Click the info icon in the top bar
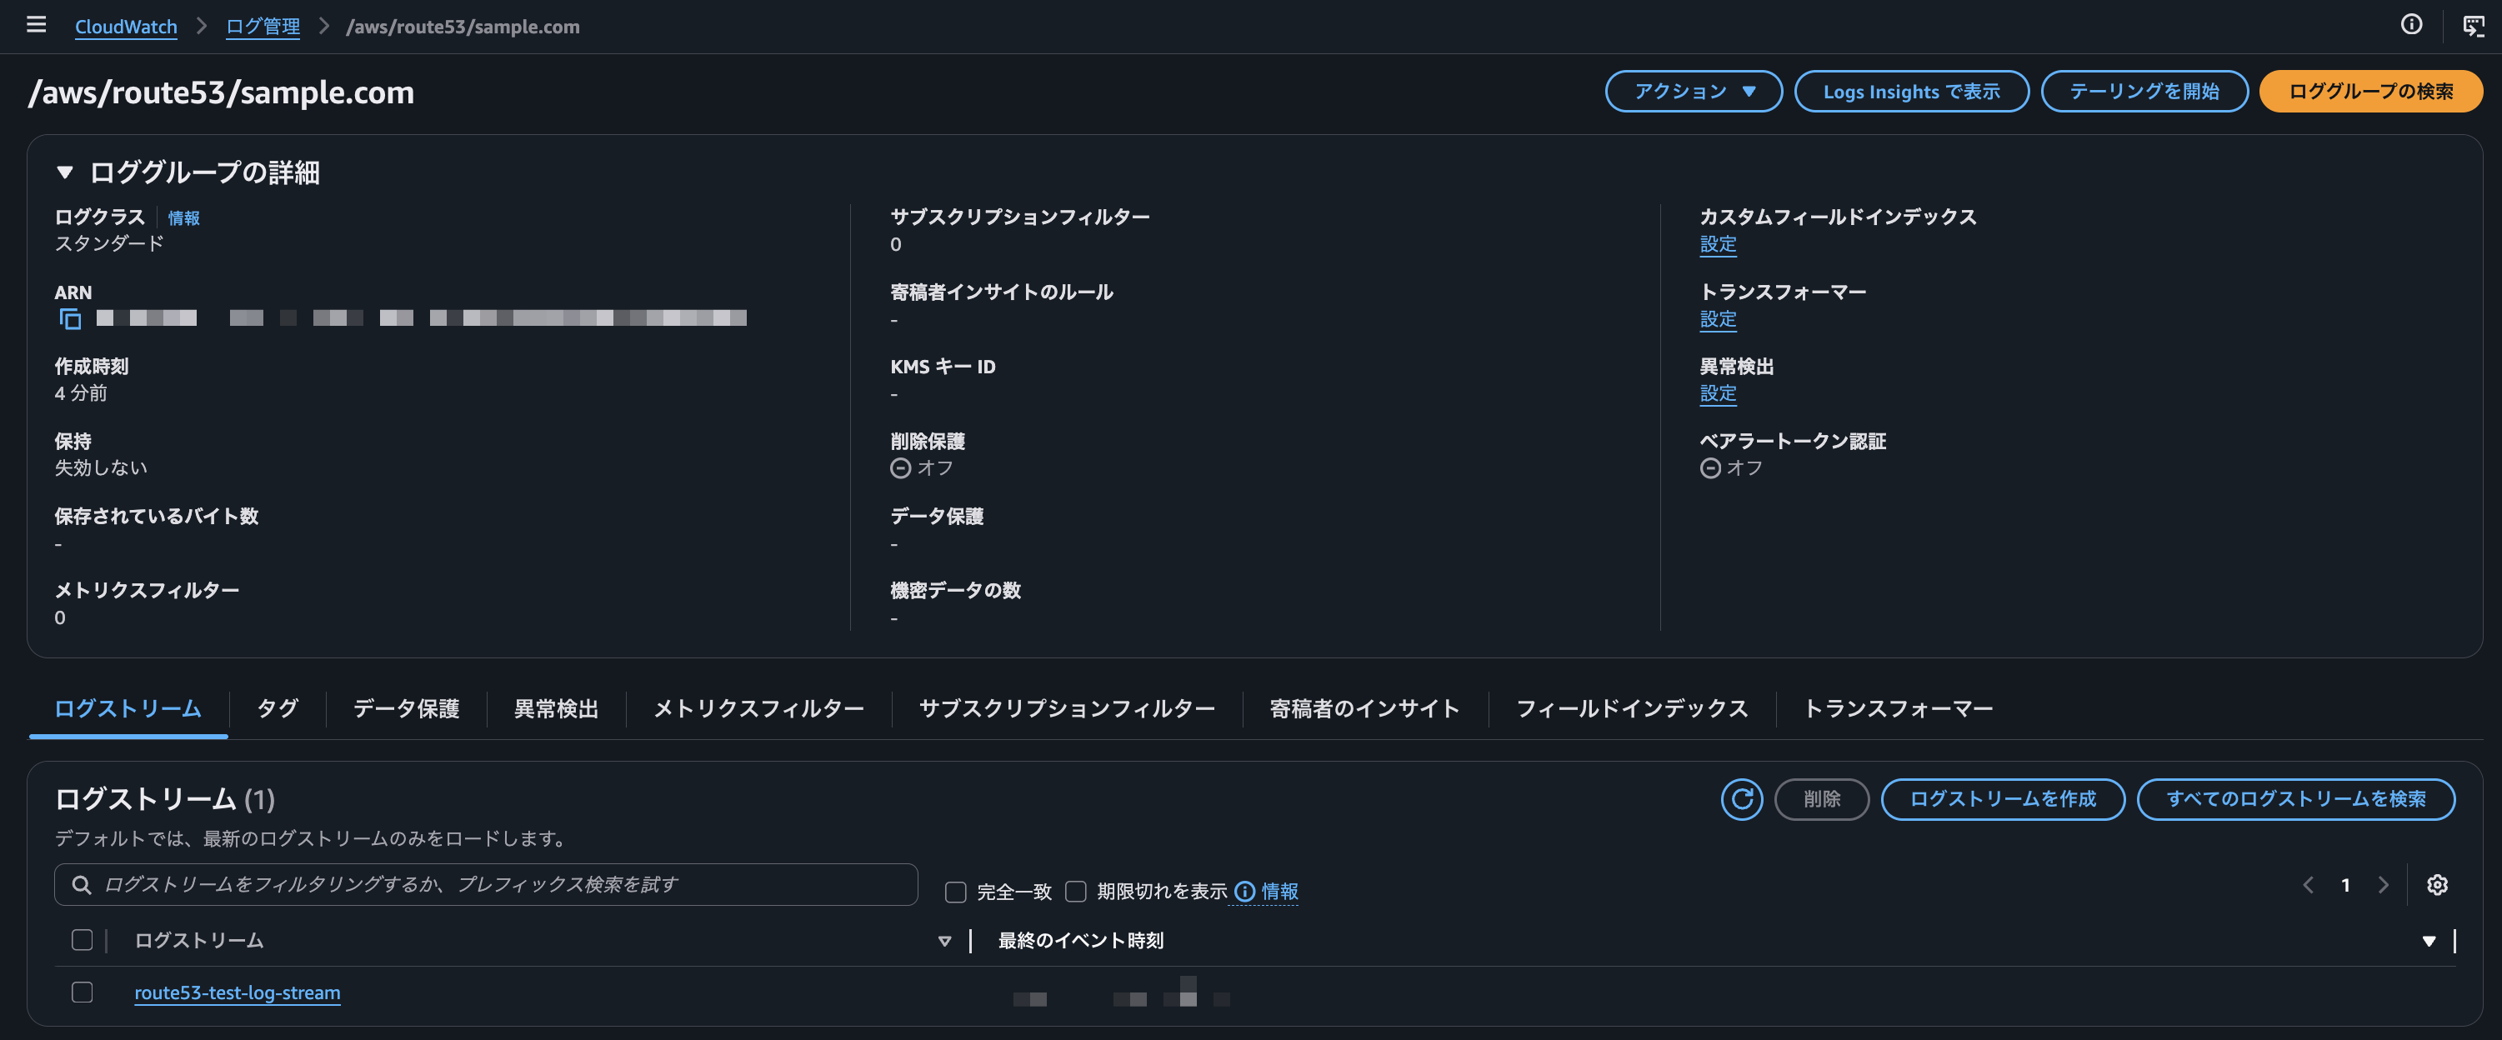The height and width of the screenshot is (1040, 2502). coord(2412,24)
